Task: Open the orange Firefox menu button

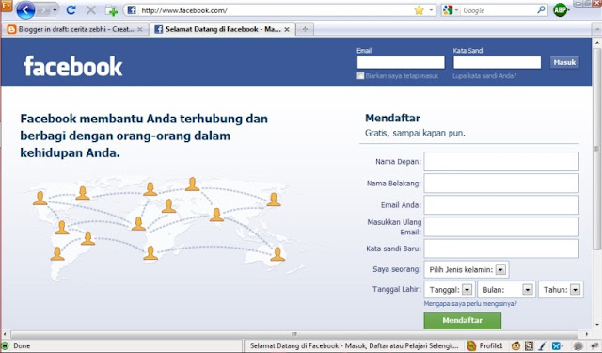Action: click(x=7, y=6)
